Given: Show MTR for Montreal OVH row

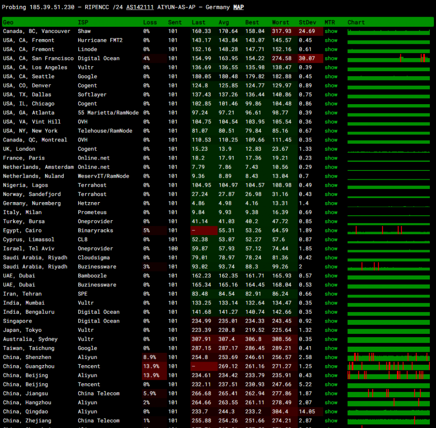Looking at the screenshot, I should coord(331,140).
